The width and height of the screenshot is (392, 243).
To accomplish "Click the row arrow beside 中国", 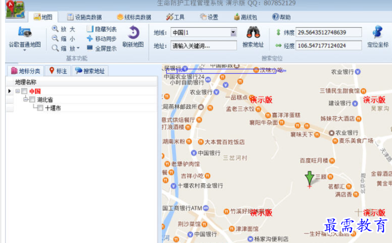I will coord(9,91).
